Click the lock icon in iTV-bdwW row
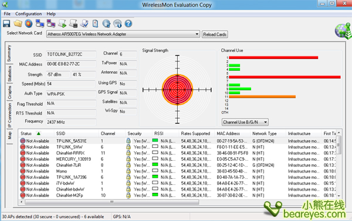The width and height of the screenshot is (352, 221). (x=128, y=183)
